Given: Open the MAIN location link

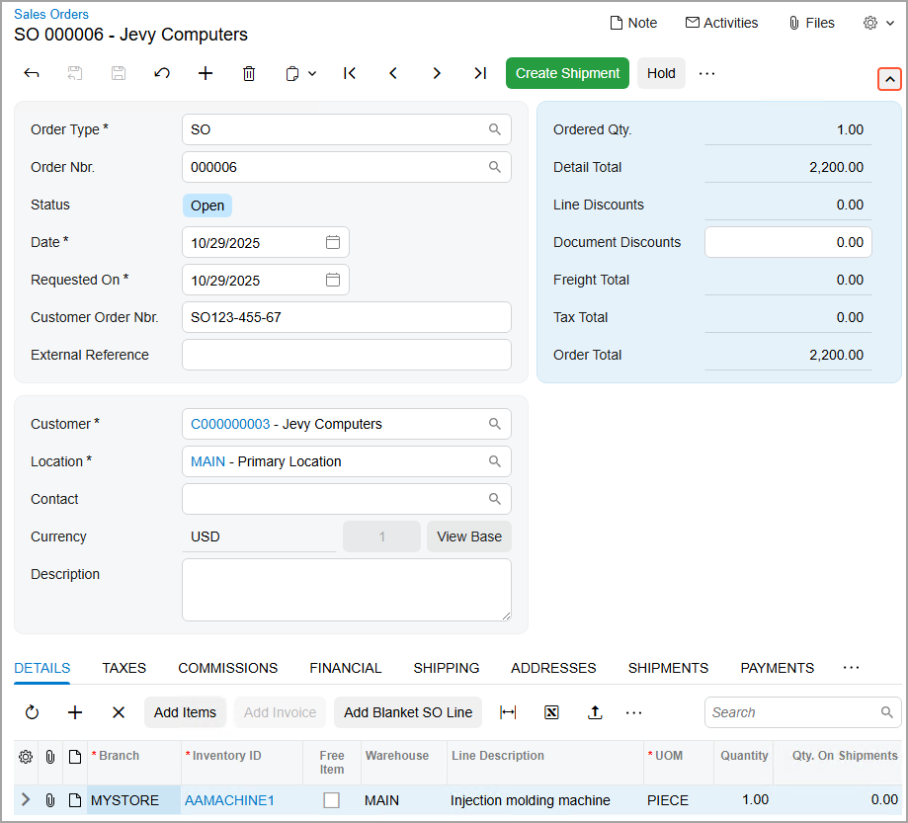Looking at the screenshot, I should (x=207, y=461).
